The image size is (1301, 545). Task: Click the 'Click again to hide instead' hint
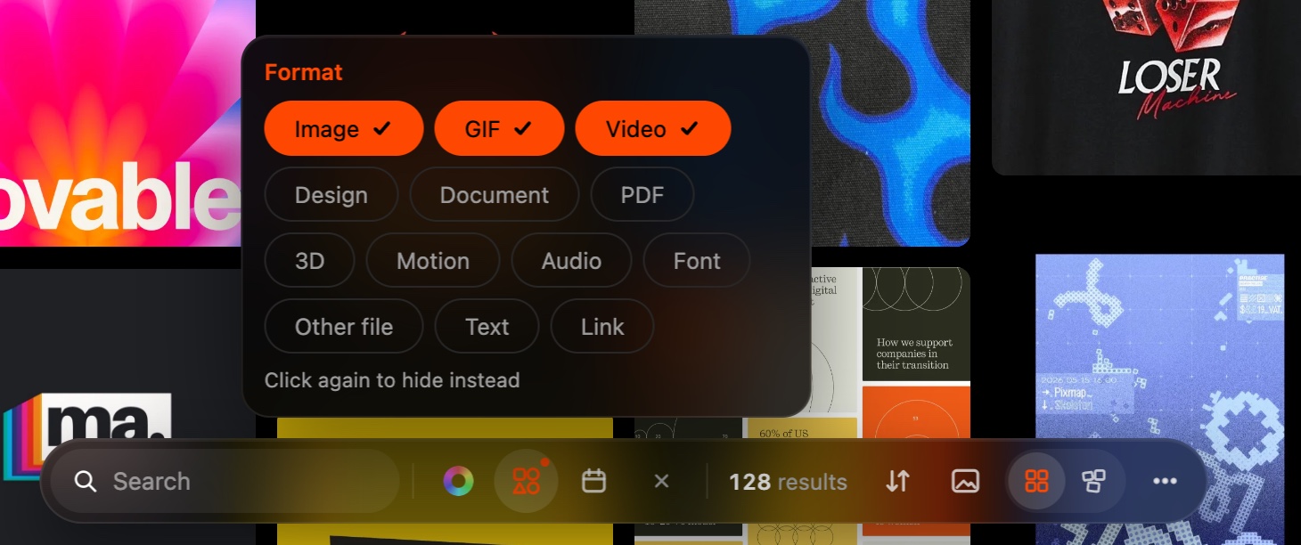(392, 380)
